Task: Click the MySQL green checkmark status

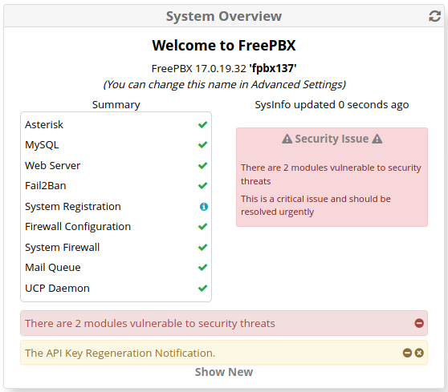Action: 202,145
